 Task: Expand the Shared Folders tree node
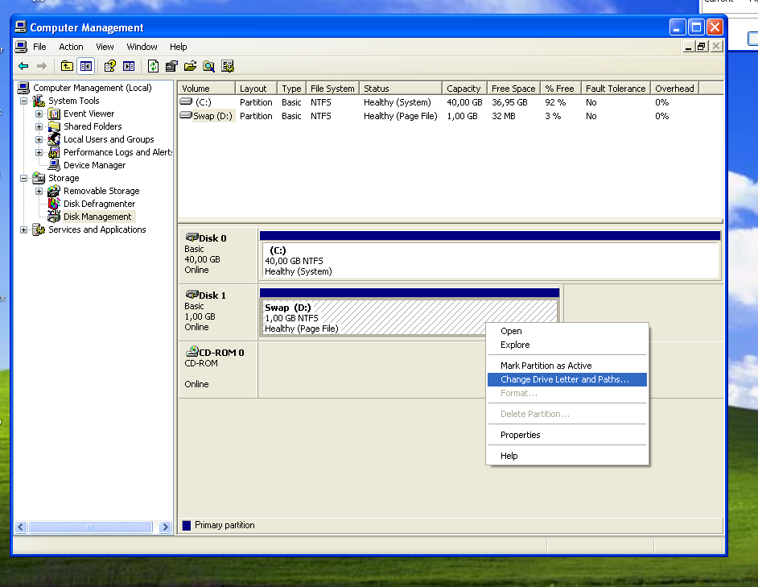pyautogui.click(x=39, y=126)
